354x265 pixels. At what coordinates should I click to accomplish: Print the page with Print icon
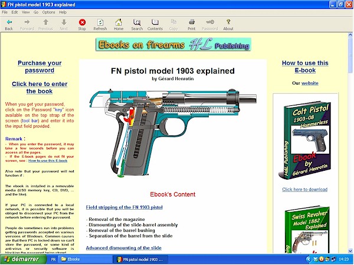[191, 22]
